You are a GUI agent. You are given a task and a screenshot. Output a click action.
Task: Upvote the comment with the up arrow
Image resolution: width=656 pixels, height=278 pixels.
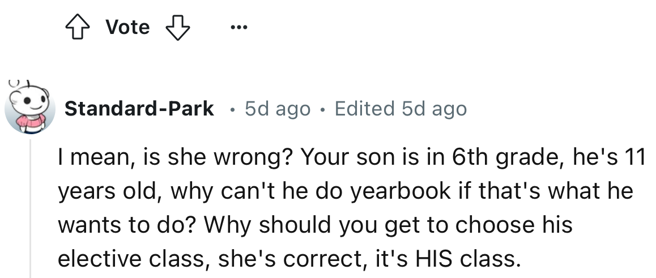[x=80, y=27]
